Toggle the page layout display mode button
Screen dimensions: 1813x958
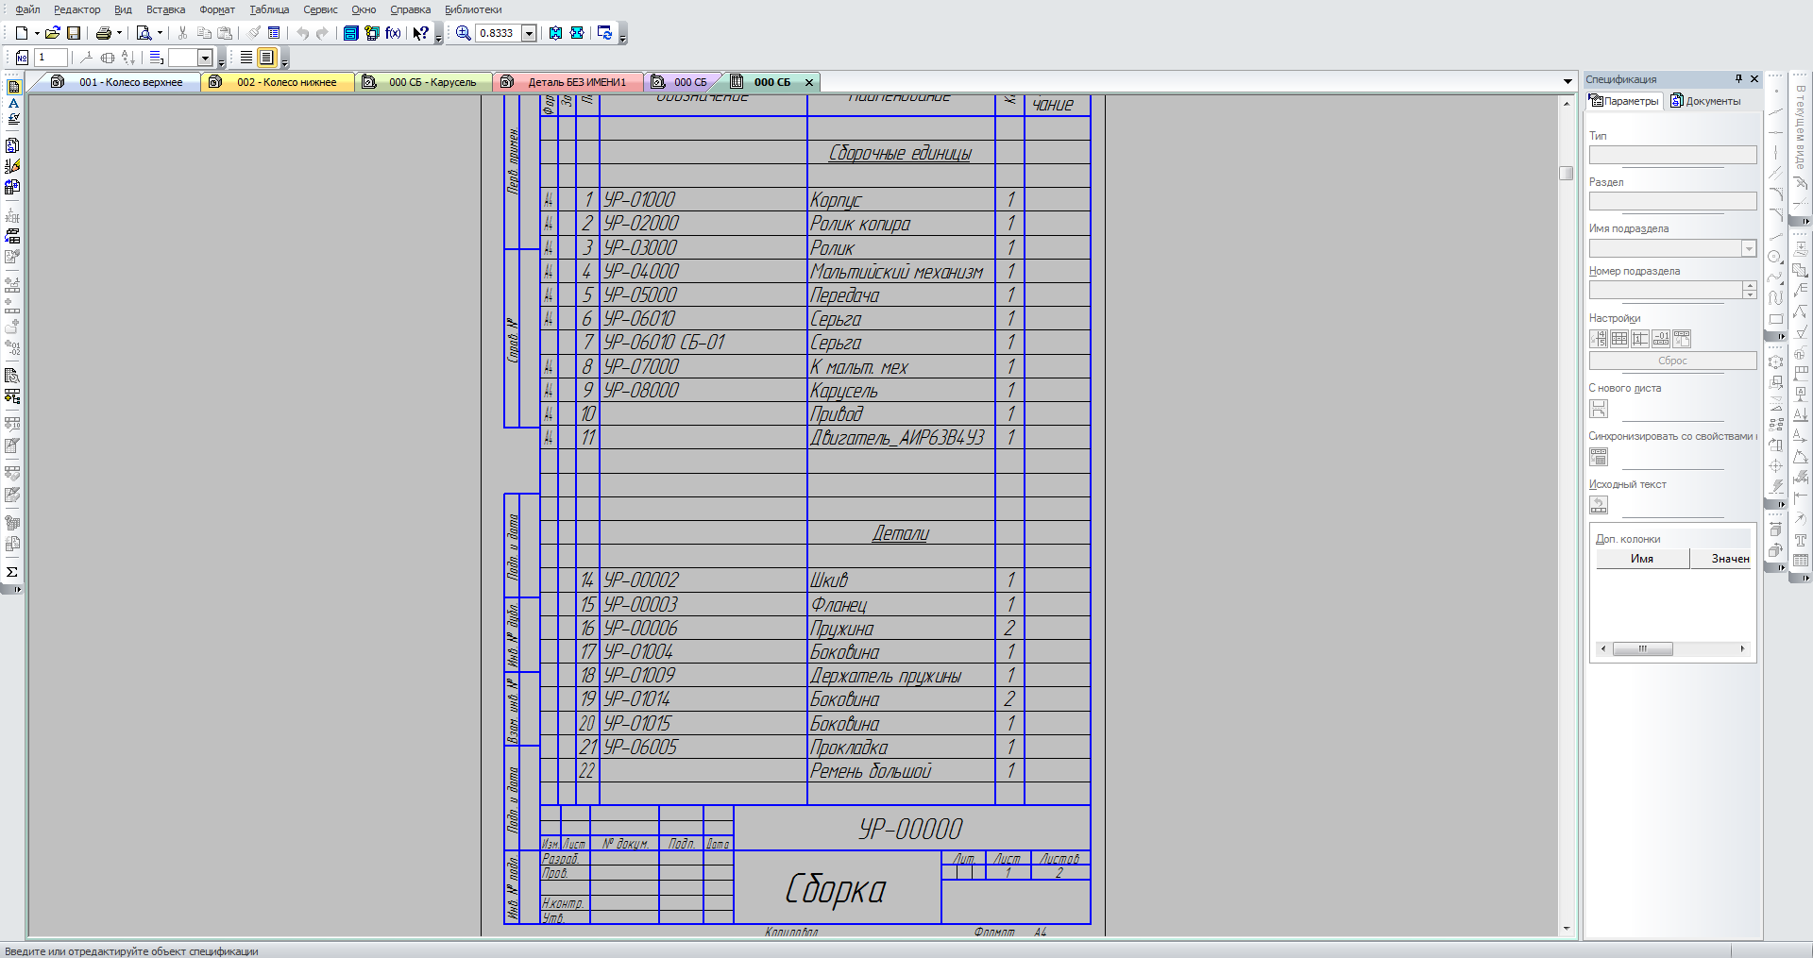click(x=266, y=58)
